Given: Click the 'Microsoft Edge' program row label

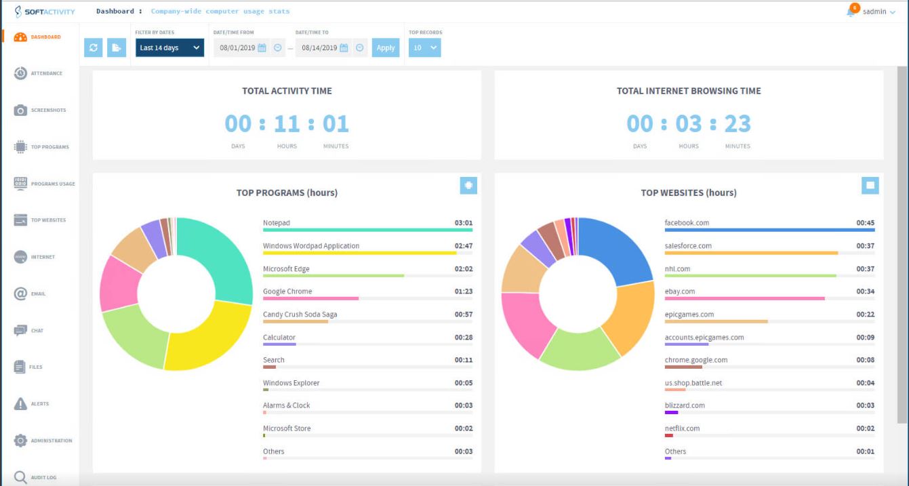Looking at the screenshot, I should click(286, 269).
